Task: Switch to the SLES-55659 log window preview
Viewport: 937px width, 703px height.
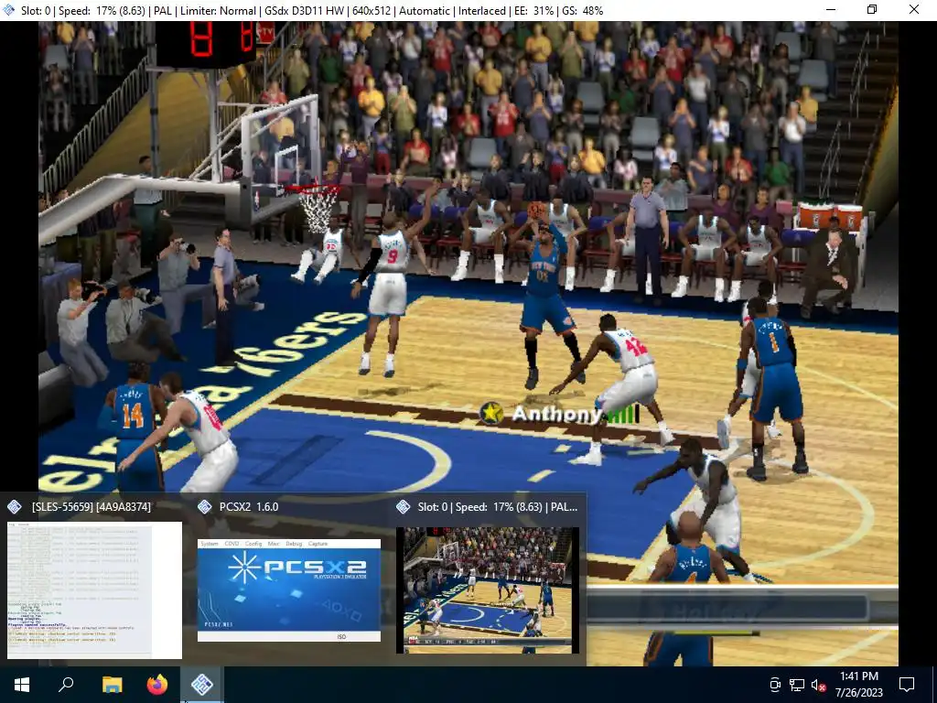Action: coord(94,590)
